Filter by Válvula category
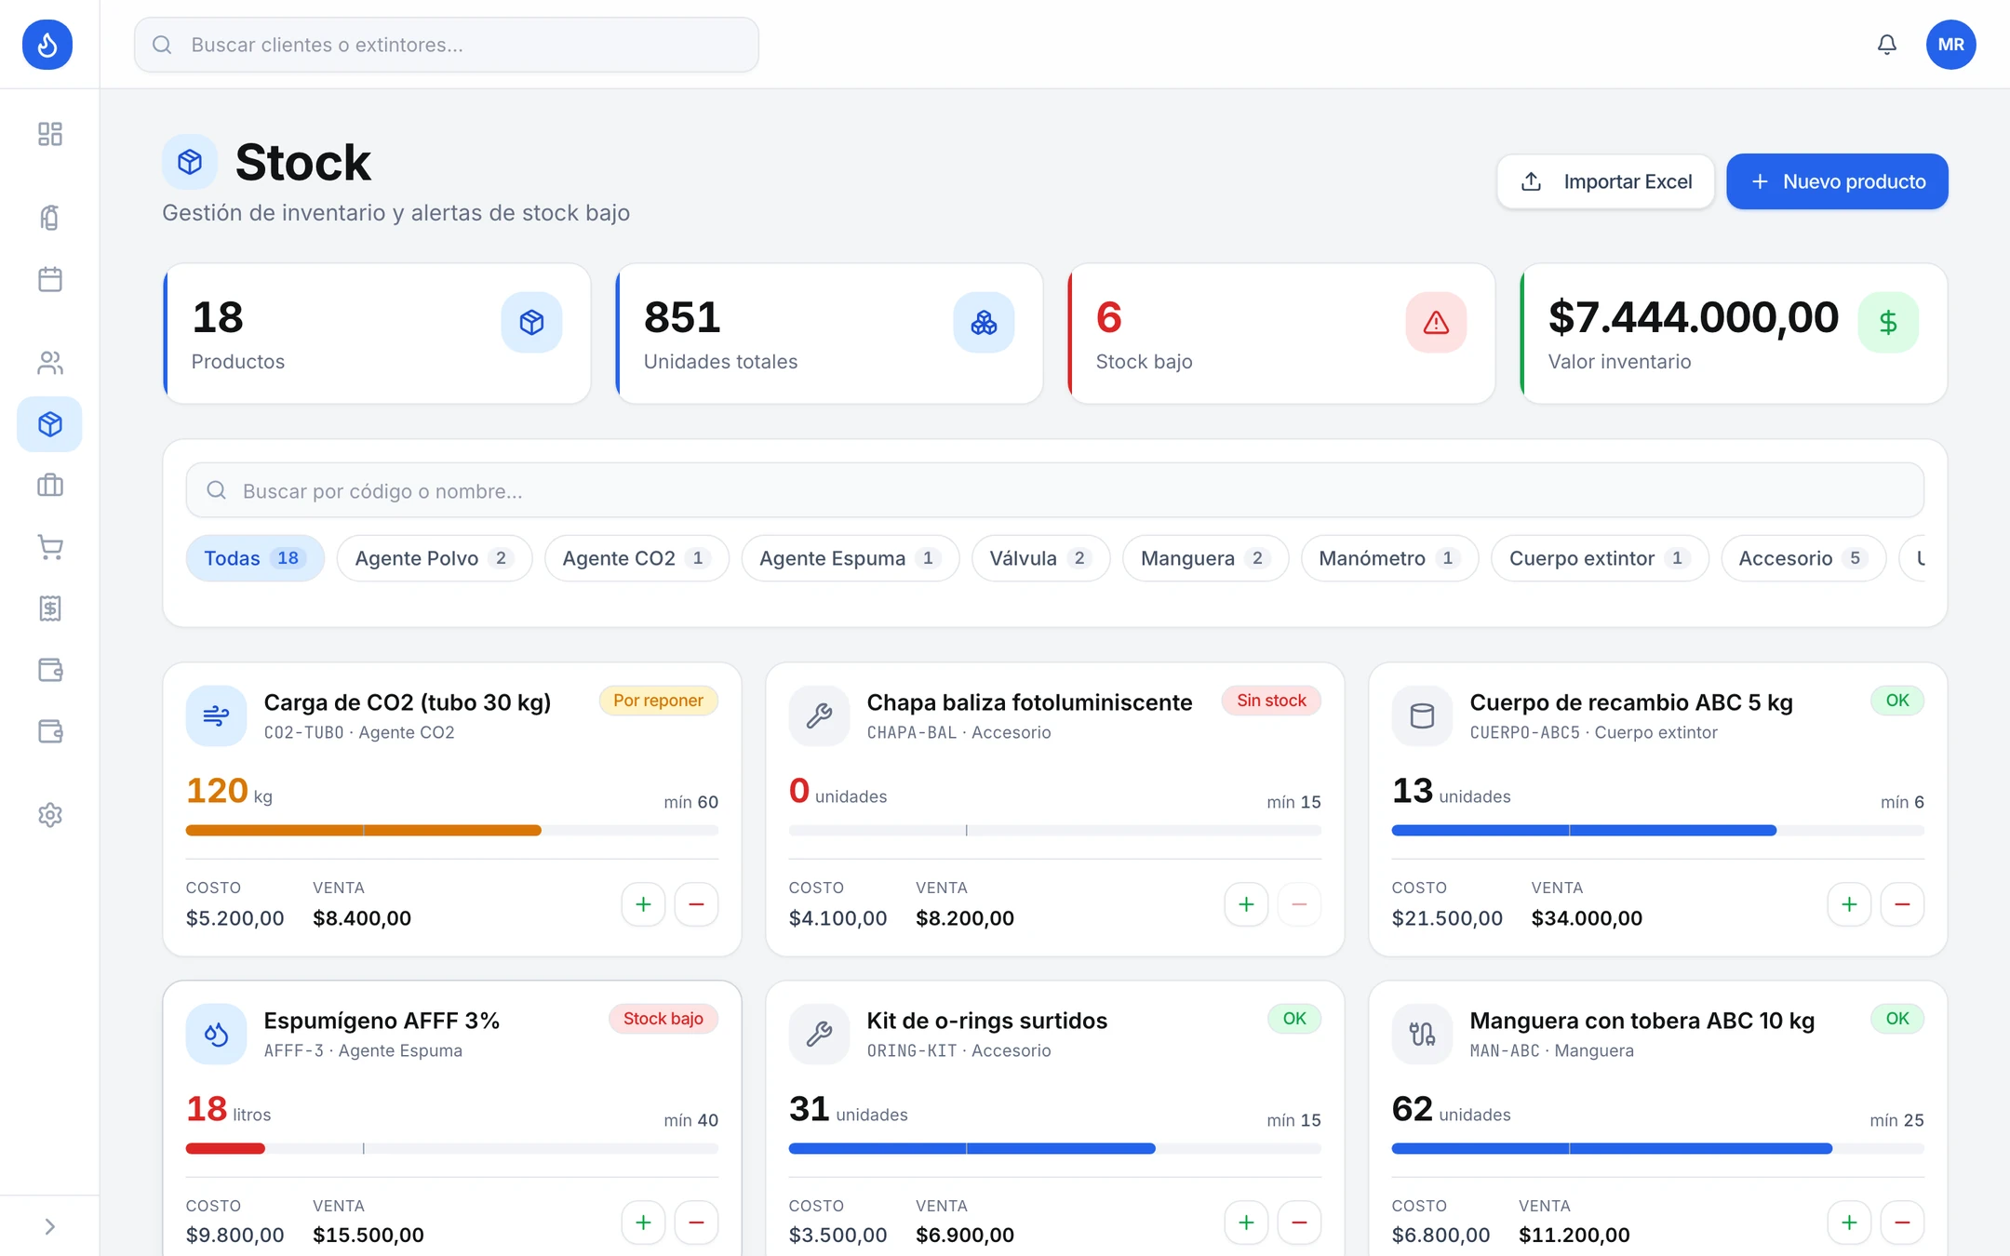The width and height of the screenshot is (2010, 1256). 1040,558
